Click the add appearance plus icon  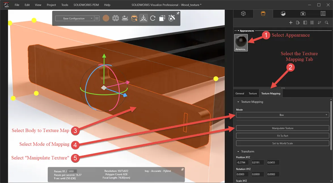click(x=291, y=22)
